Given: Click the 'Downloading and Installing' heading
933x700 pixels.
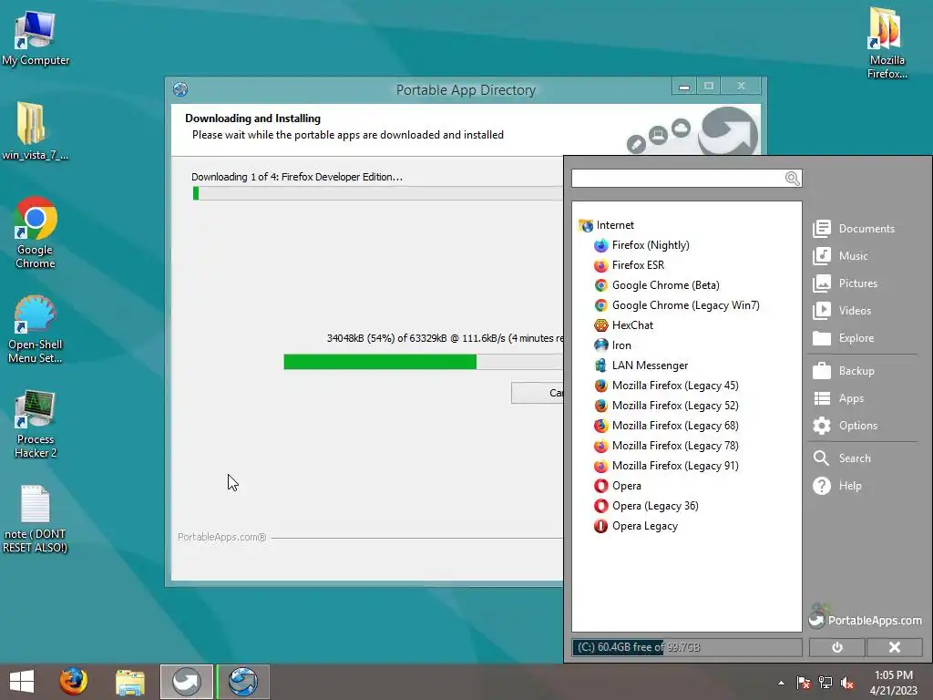Looking at the screenshot, I should 253,118.
